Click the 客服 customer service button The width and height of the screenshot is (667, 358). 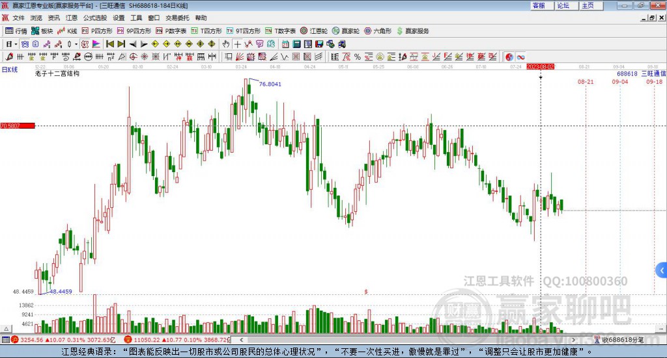tap(542, 5)
